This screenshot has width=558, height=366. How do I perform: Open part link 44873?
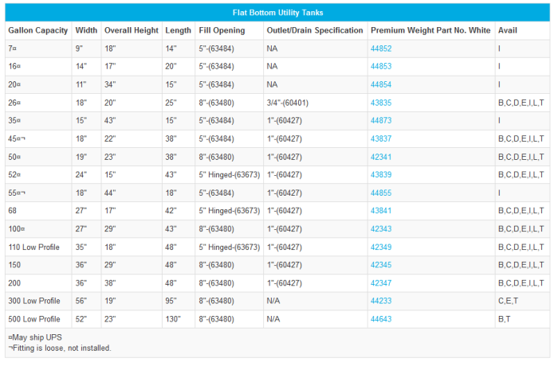[x=381, y=120]
